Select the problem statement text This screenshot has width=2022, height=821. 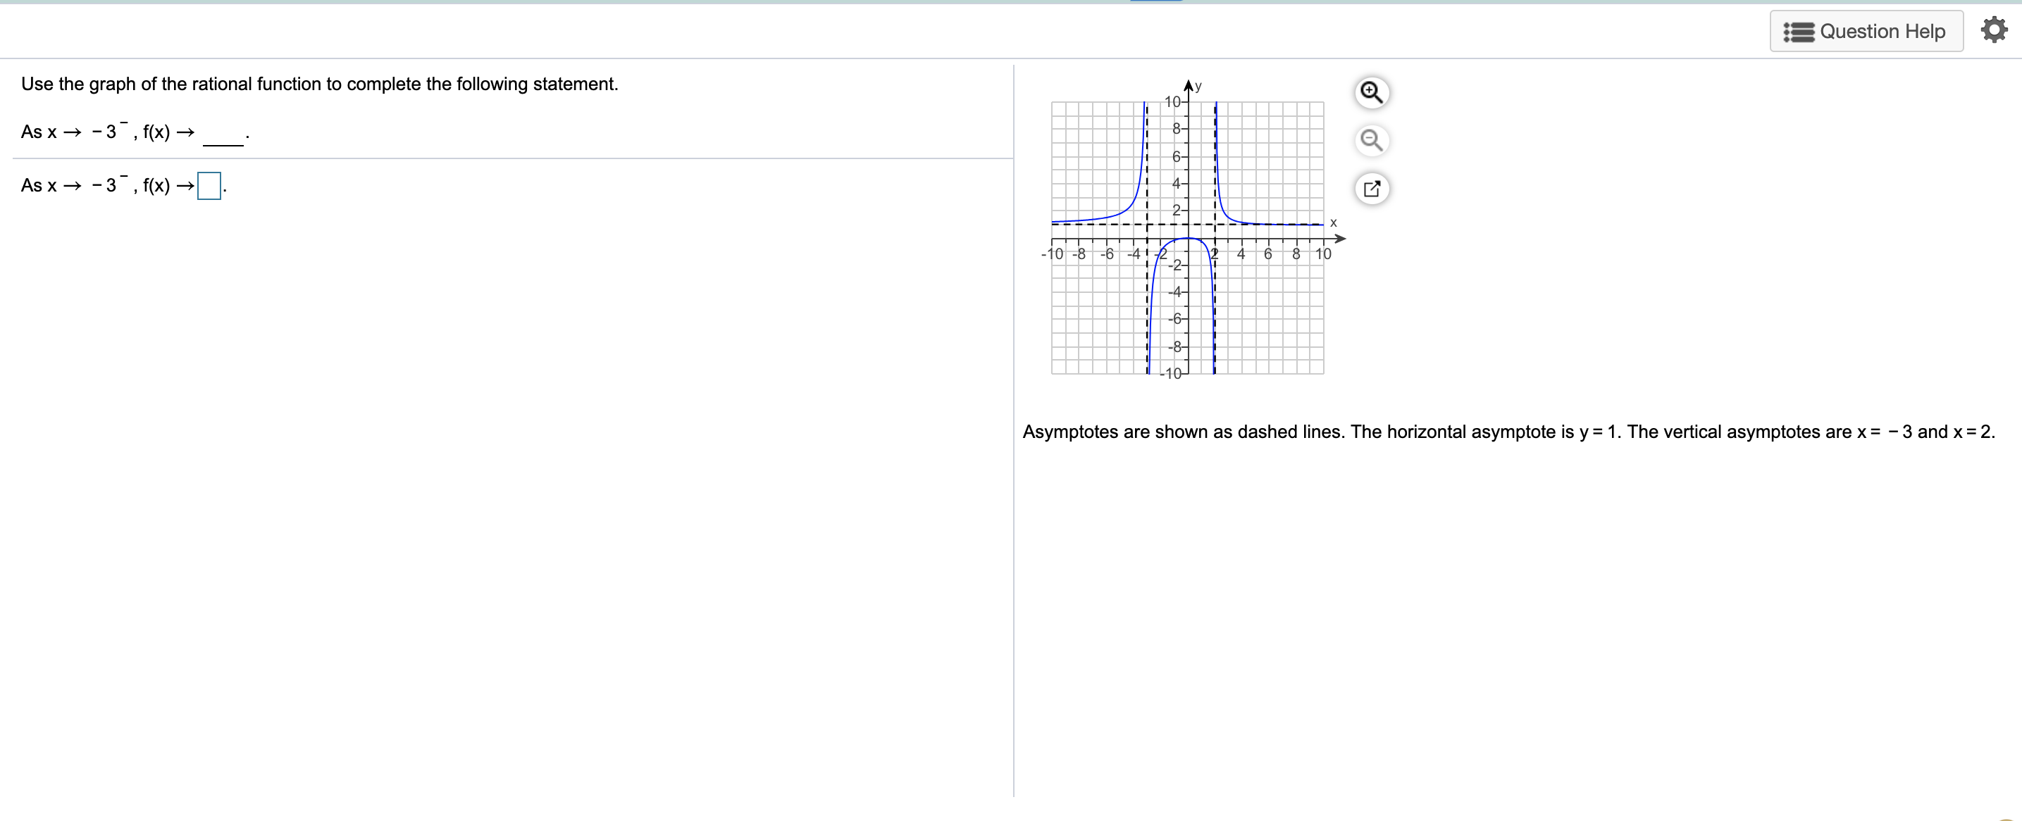pos(318,84)
